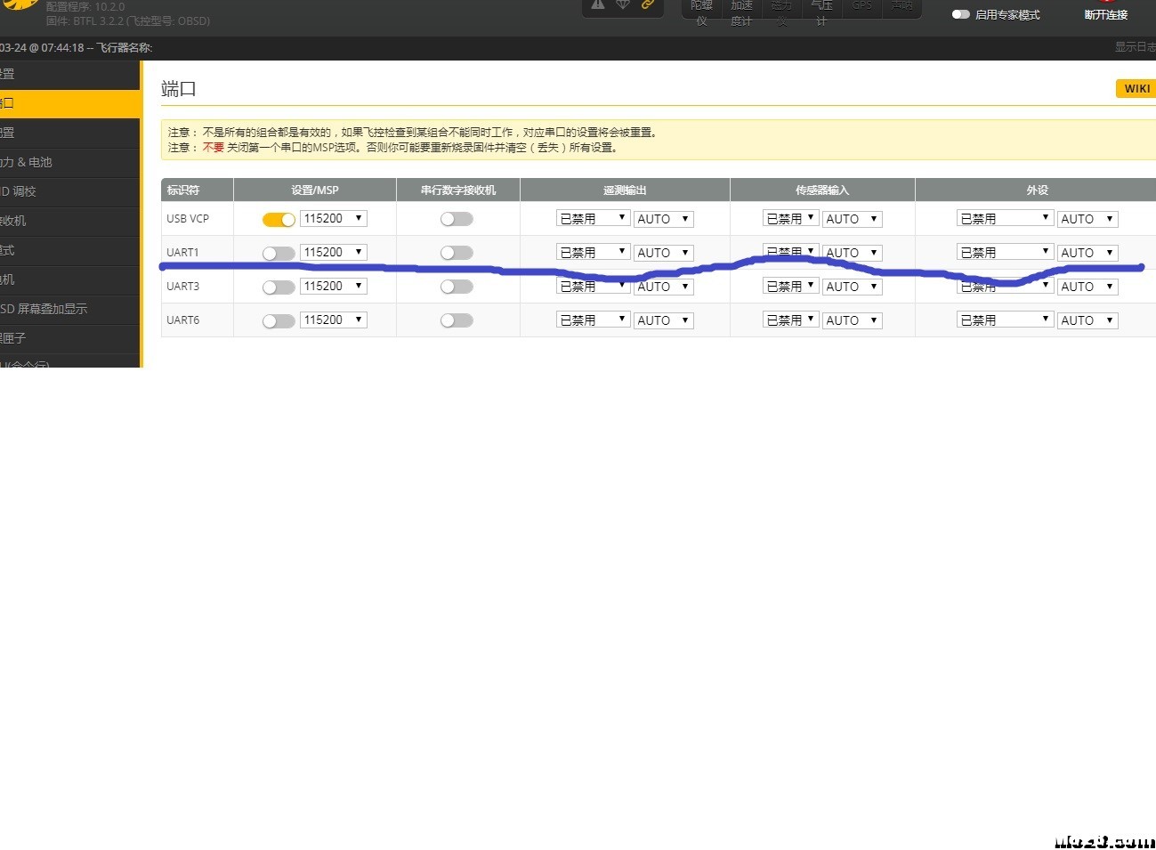Click the 声呐 sonar sensor indicator
The width and height of the screenshot is (1156, 850).
point(901,7)
